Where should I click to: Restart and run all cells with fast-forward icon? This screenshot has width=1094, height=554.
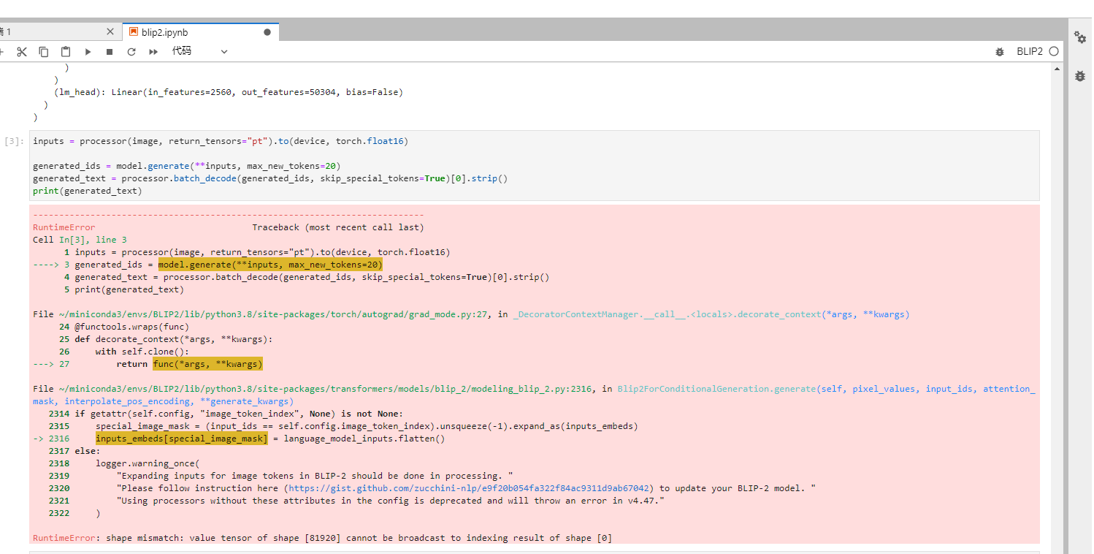153,52
